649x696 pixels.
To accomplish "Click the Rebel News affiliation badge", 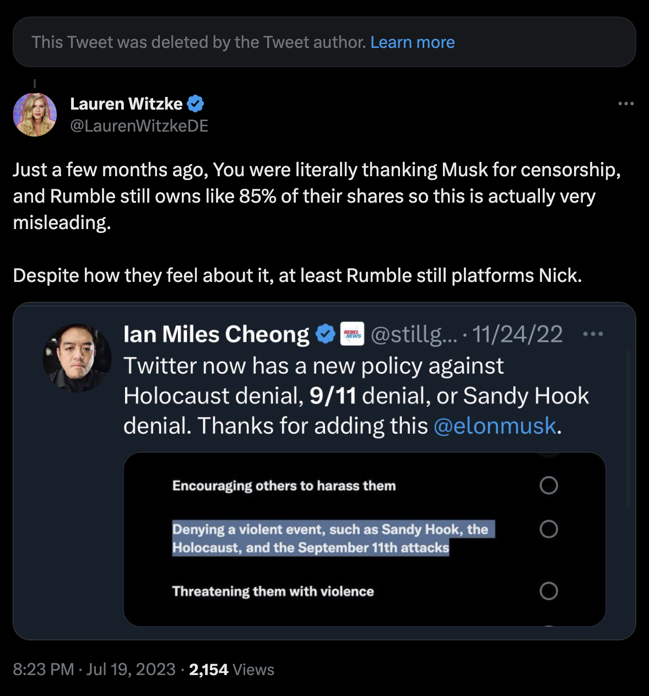I will tap(352, 334).
